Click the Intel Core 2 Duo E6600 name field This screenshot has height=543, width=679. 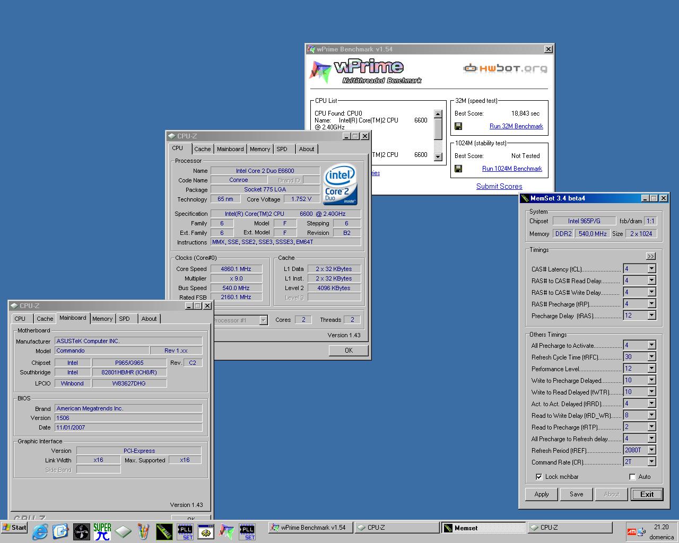point(265,171)
